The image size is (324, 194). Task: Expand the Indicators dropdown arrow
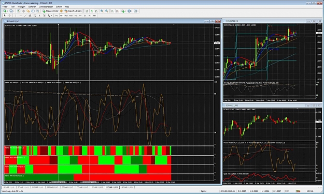click(x=125, y=11)
